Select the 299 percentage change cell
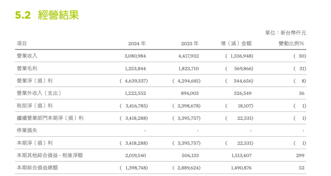Viewport: 331px width, 176px height. (300, 155)
